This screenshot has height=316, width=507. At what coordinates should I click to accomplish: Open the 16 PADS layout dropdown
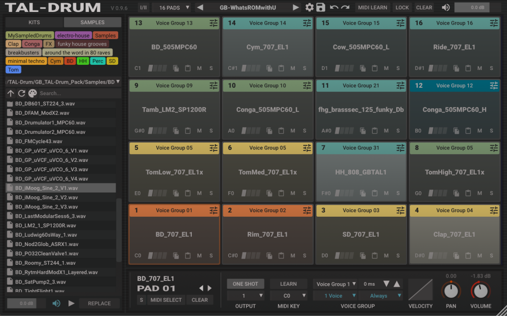click(174, 7)
